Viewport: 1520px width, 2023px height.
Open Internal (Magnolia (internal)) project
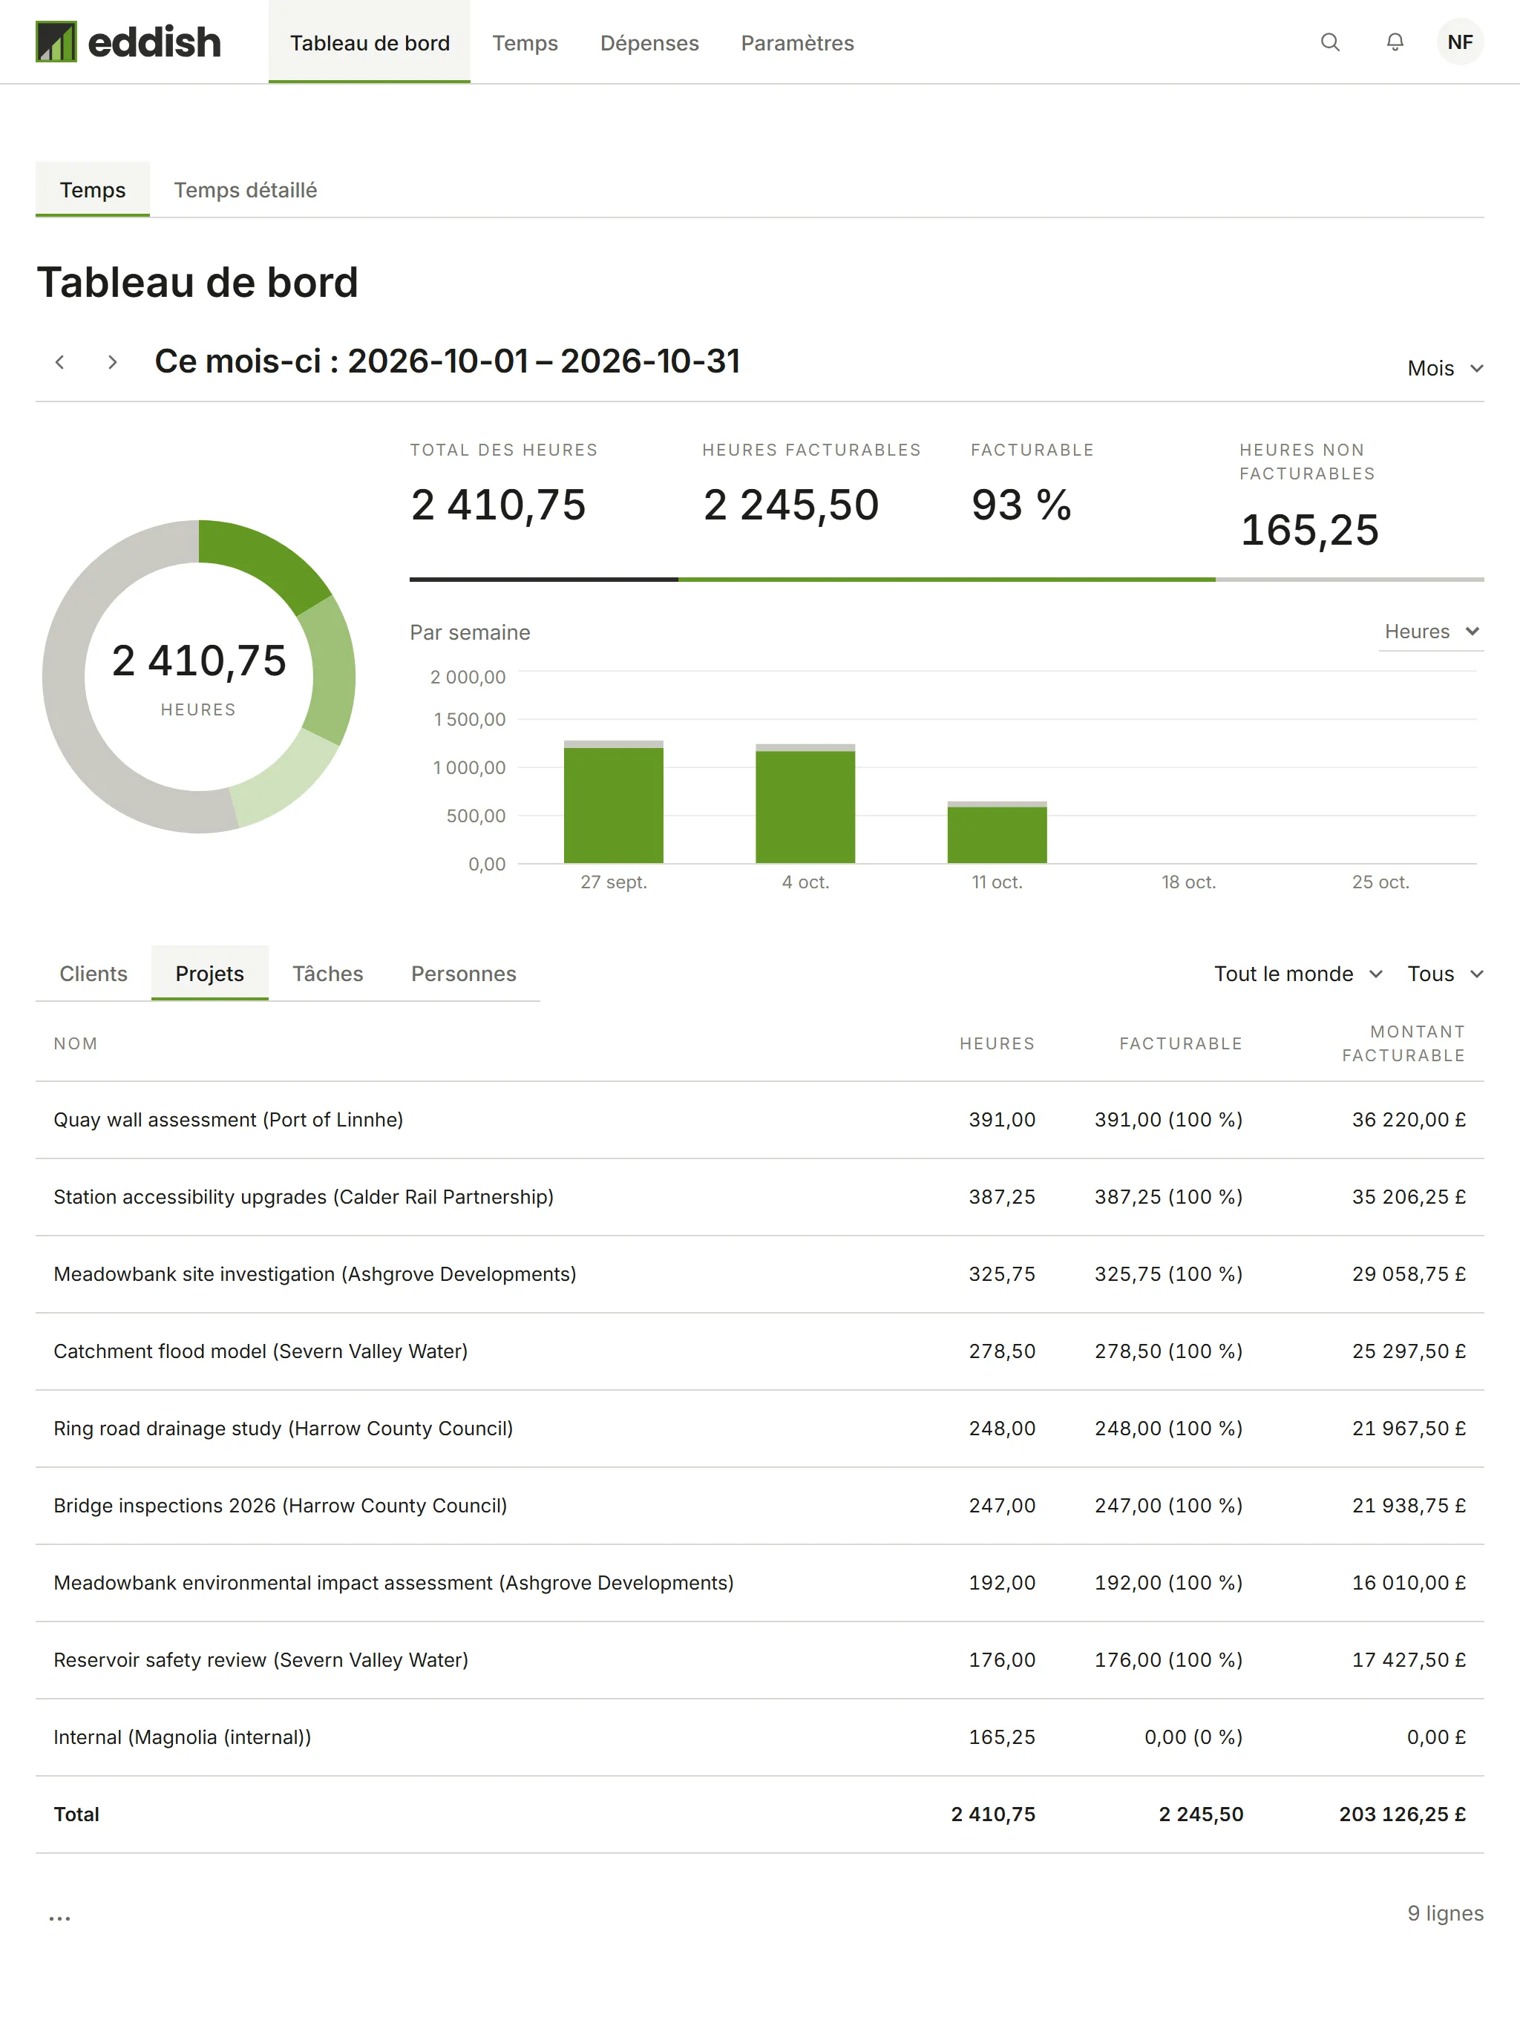183,1738
